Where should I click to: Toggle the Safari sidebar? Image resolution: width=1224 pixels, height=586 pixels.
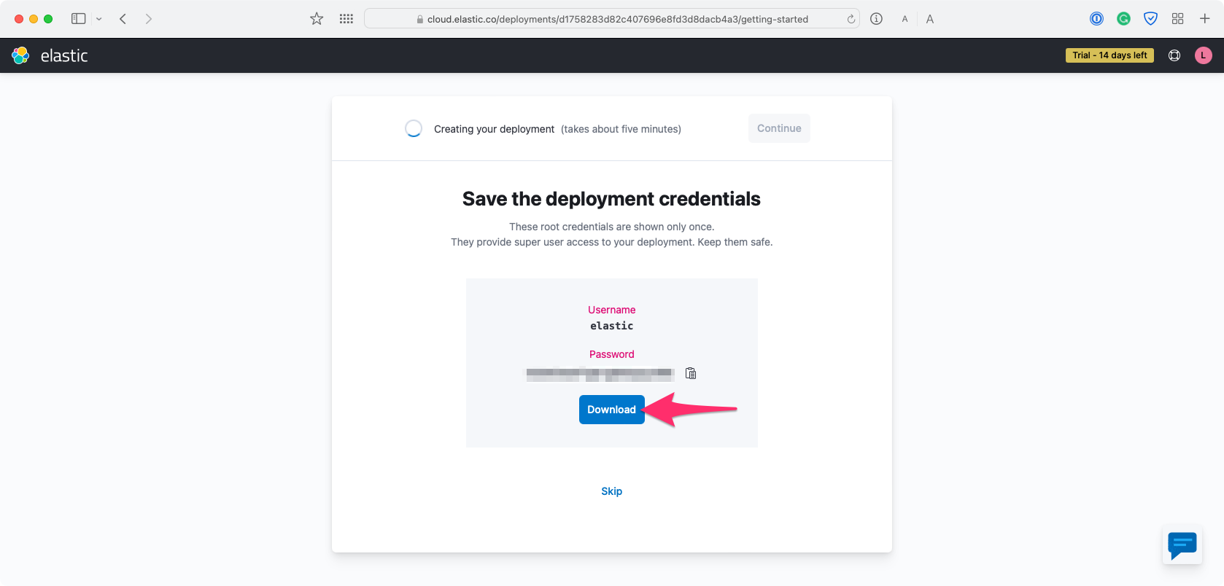tap(78, 19)
